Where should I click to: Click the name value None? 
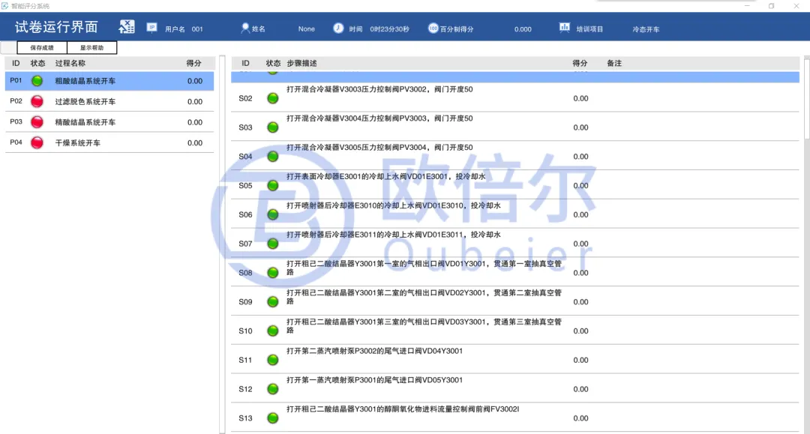pyautogui.click(x=306, y=29)
